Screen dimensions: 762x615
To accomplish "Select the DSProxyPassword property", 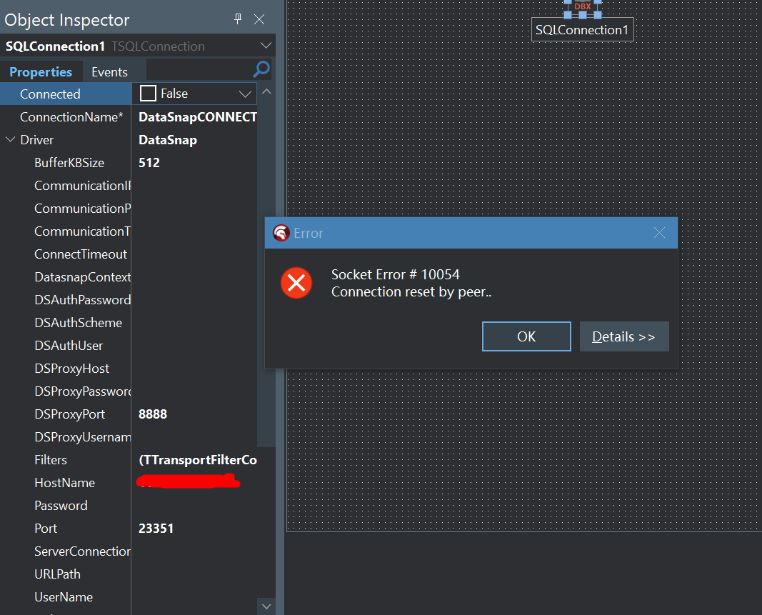I will pos(82,391).
